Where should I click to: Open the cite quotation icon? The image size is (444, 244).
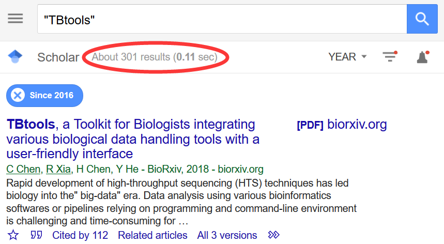tap(36, 235)
